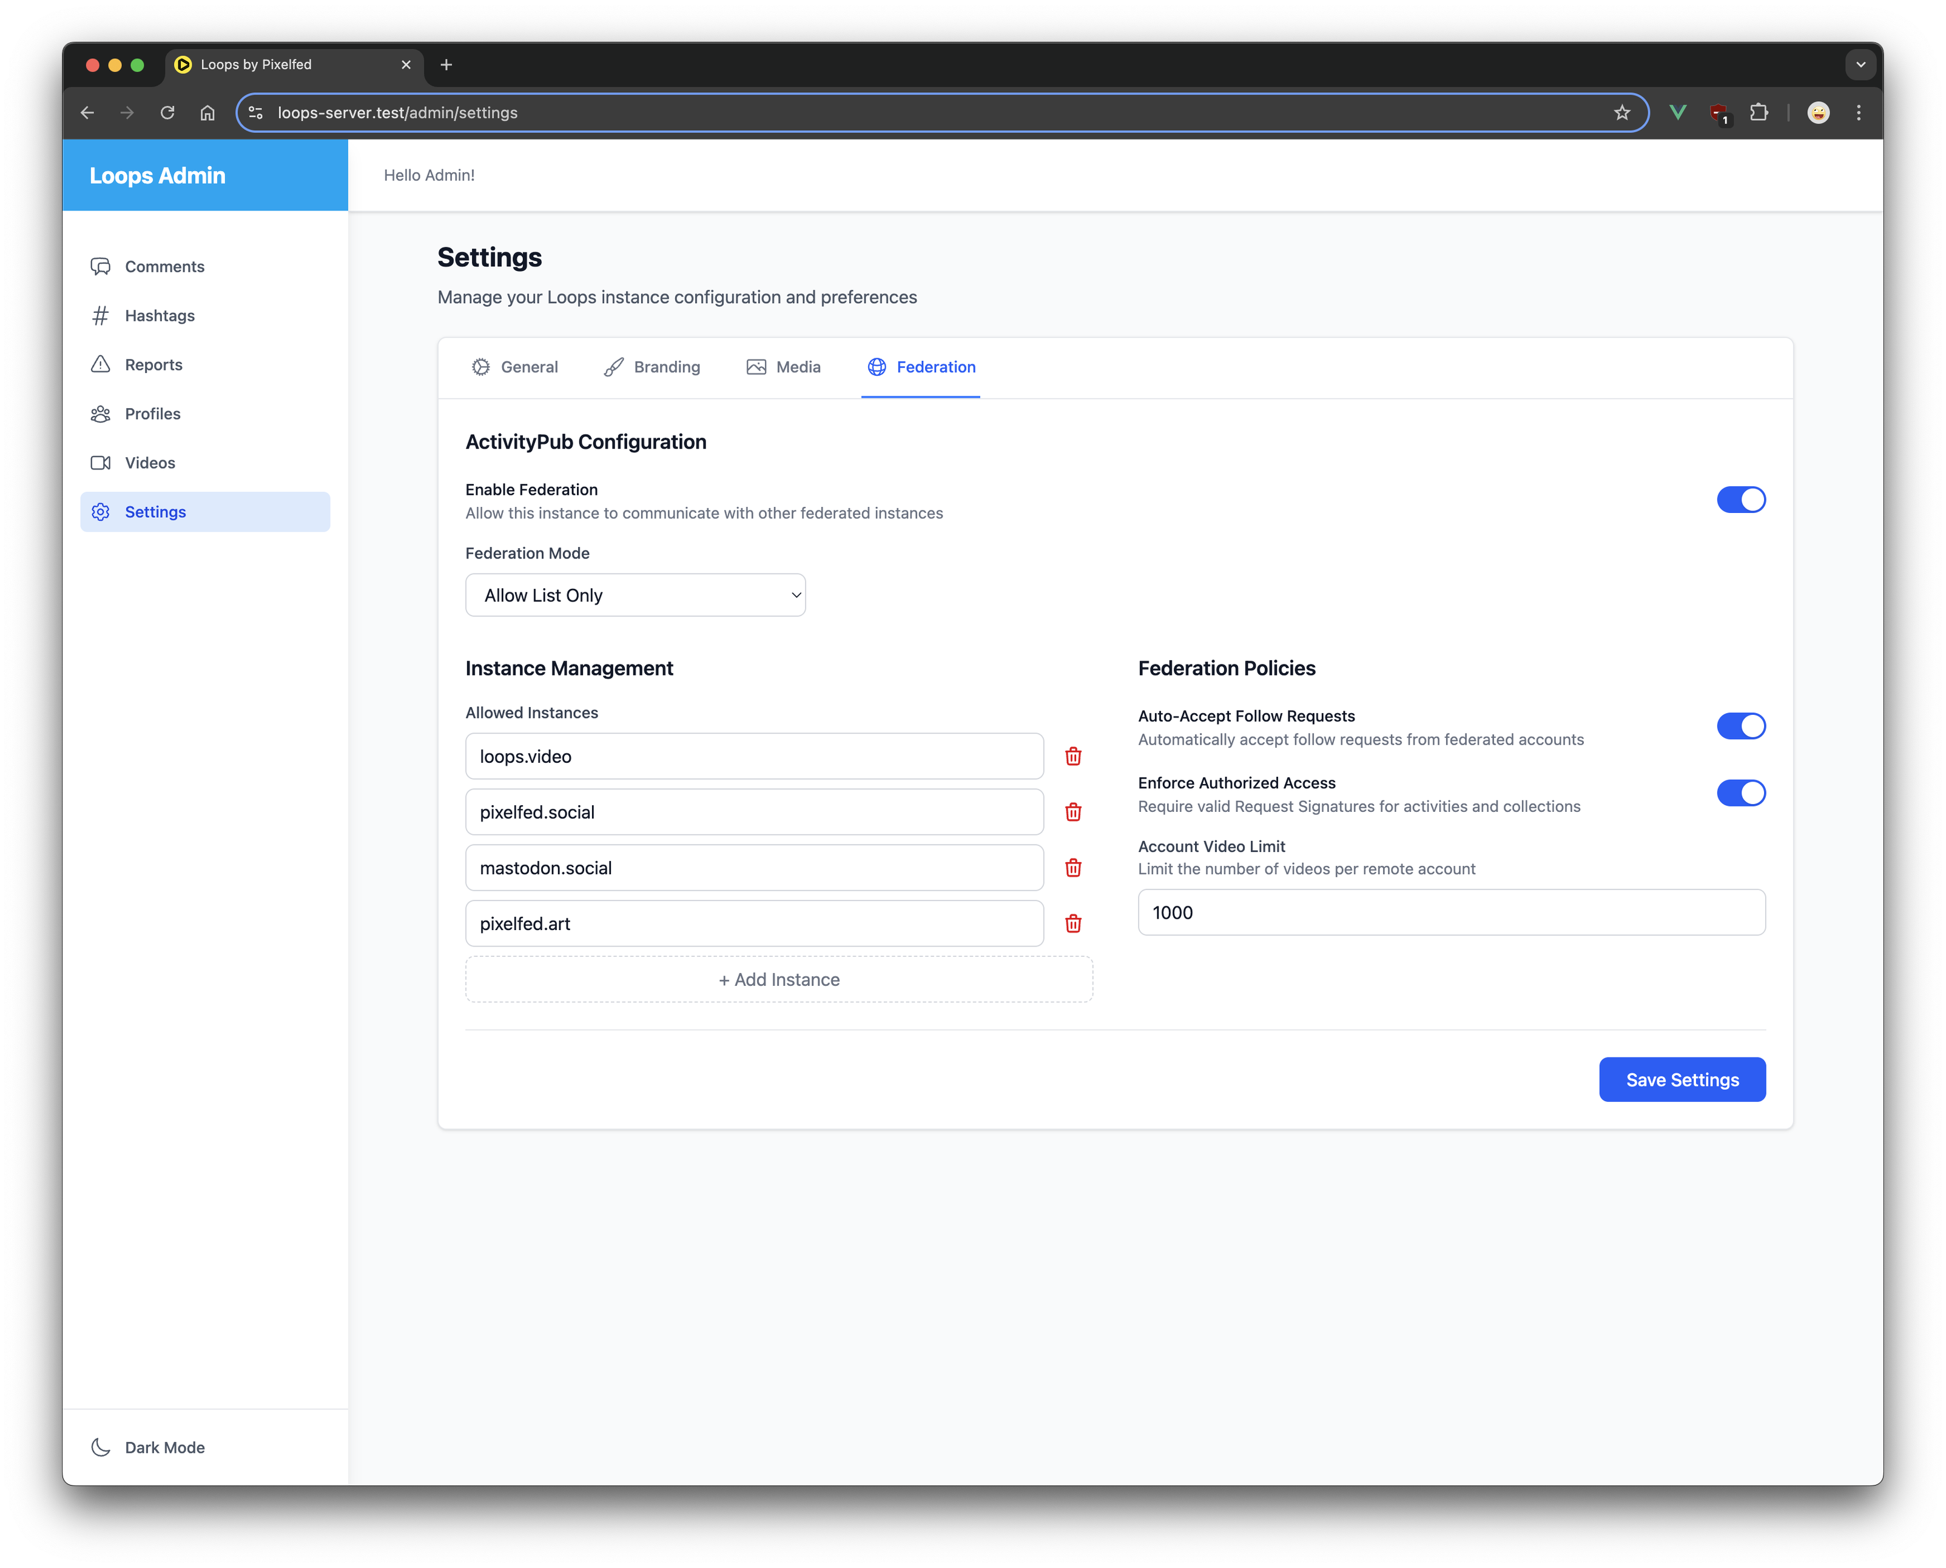
Task: Toggle Enforce Authorized Access switch
Action: [1740, 792]
